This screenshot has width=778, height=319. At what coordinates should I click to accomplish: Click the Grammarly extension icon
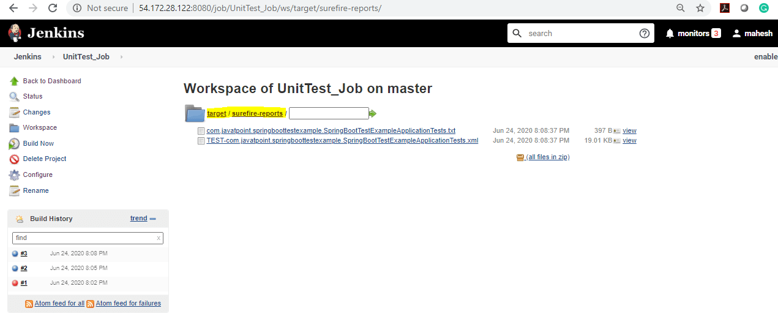click(x=763, y=8)
